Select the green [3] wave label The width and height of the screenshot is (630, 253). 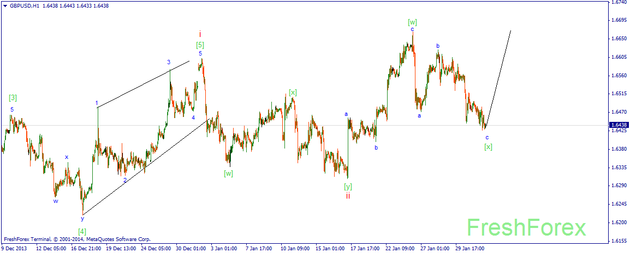click(13, 97)
